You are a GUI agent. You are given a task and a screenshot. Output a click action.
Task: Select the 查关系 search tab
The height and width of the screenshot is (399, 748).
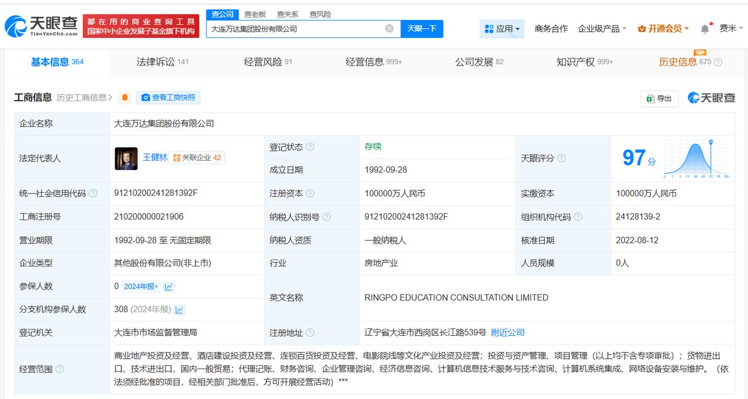(x=288, y=14)
